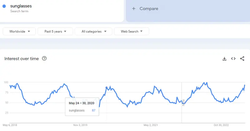Open the Web Search type dropdown
This screenshot has height=131, width=250.
tap(132, 32)
